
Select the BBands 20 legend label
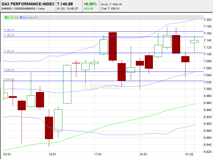coord(30,17)
